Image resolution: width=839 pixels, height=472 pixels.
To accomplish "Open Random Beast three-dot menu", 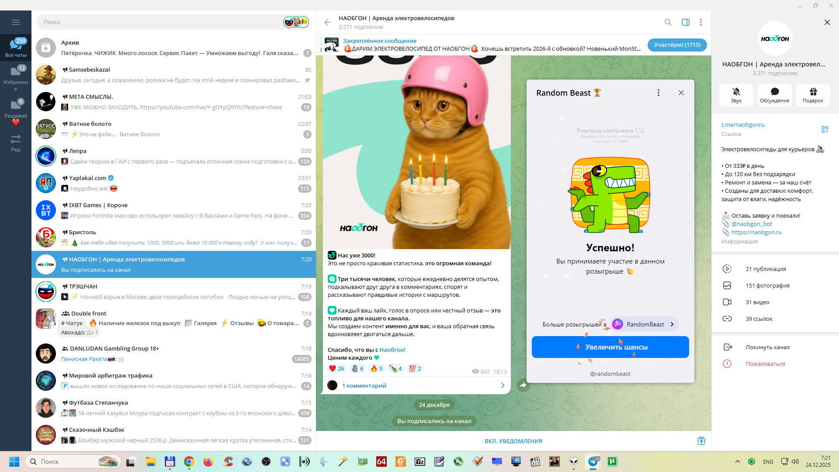I will pos(658,93).
